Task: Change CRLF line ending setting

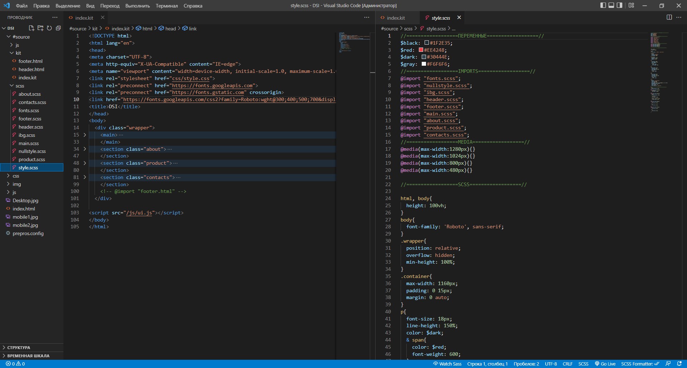Action: click(x=567, y=364)
